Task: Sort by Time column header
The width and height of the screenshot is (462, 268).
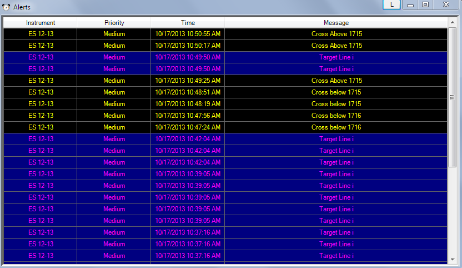Action: pos(188,23)
